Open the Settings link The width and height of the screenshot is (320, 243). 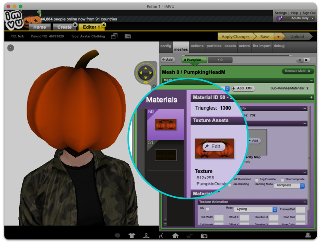tap(280, 13)
